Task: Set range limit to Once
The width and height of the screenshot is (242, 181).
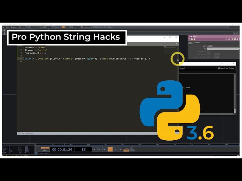Action: click(x=132, y=151)
